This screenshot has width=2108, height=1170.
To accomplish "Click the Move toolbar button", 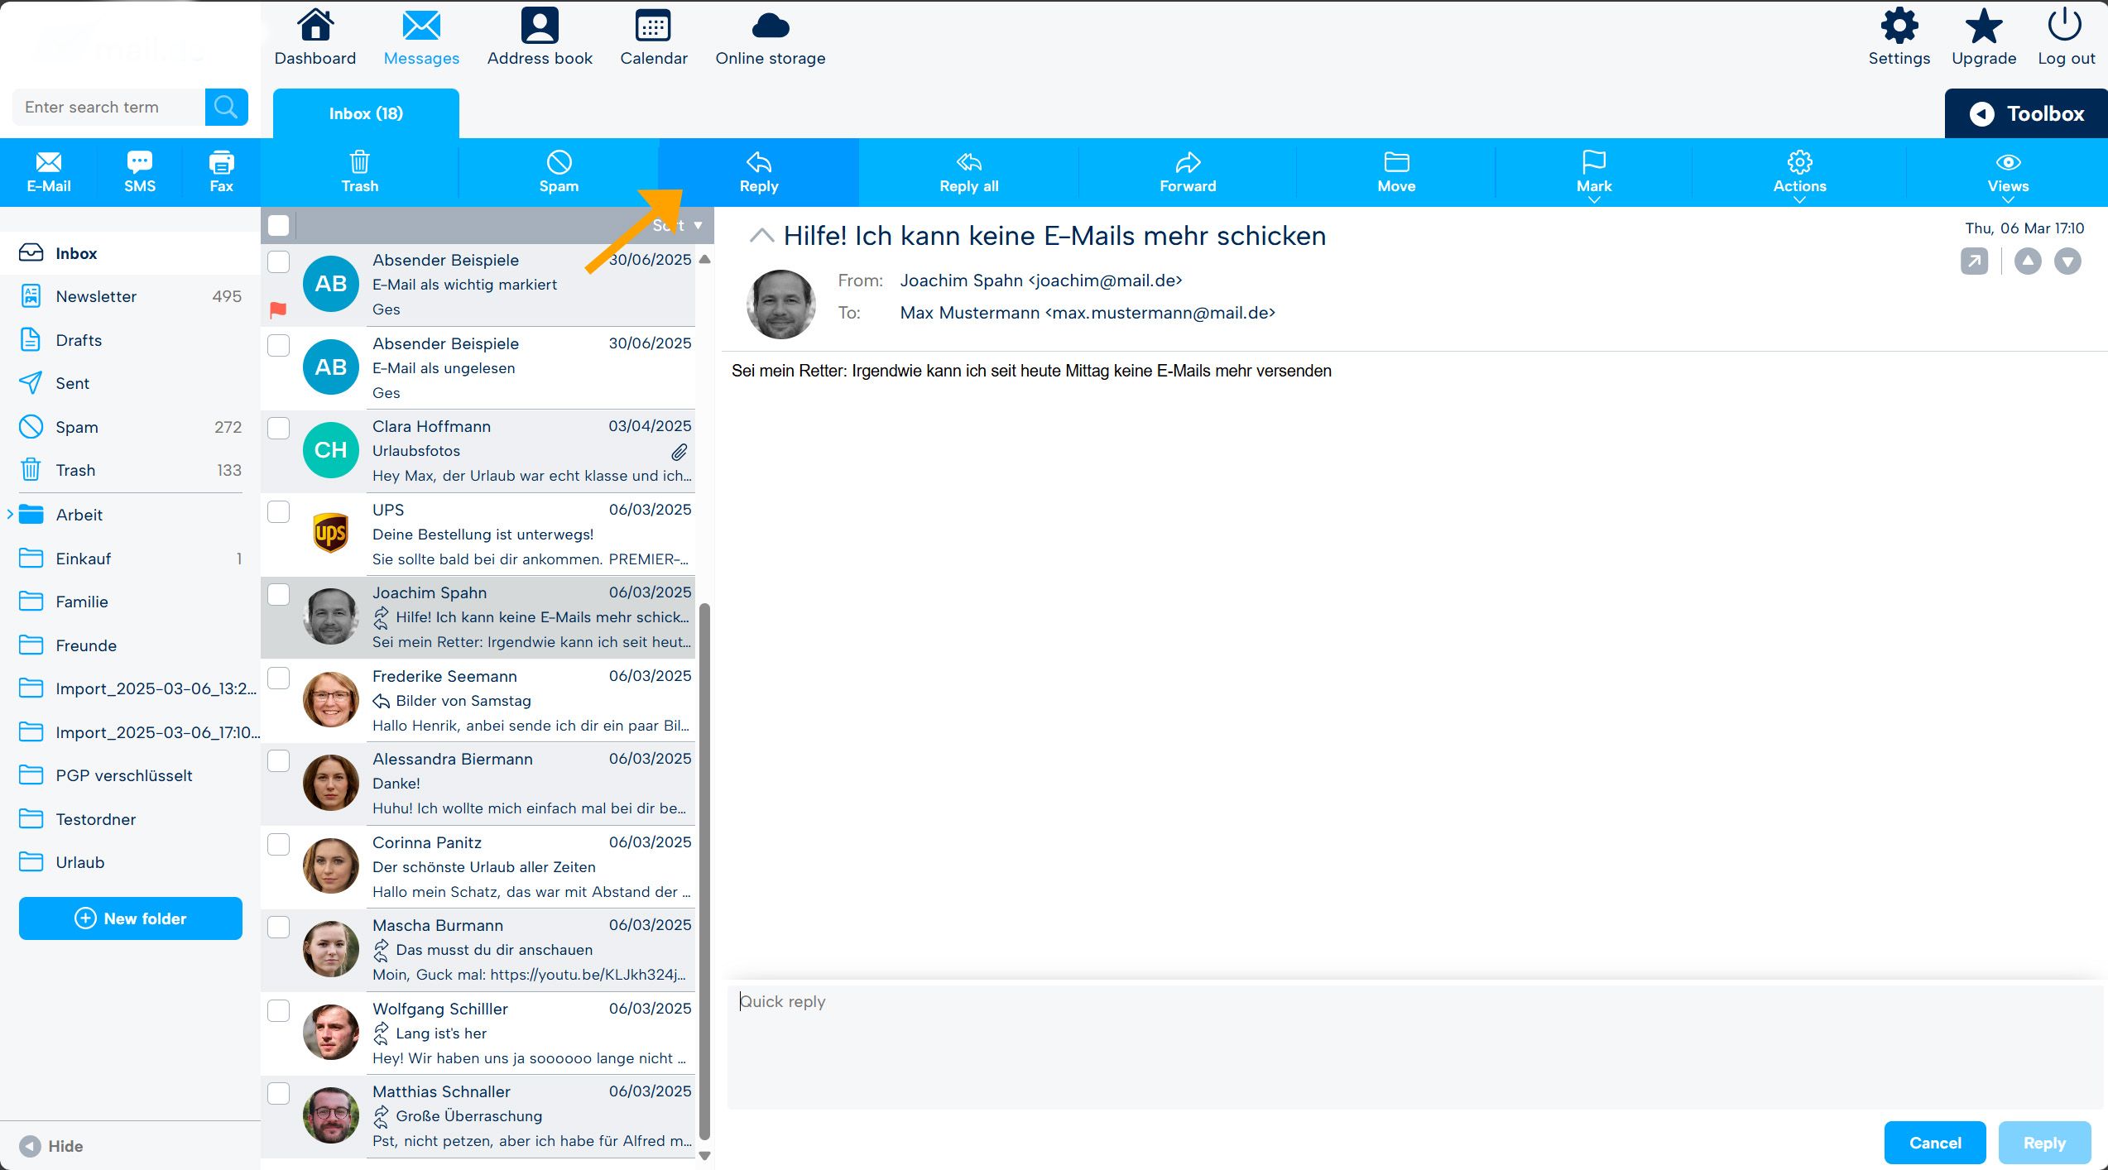I will tap(1396, 171).
